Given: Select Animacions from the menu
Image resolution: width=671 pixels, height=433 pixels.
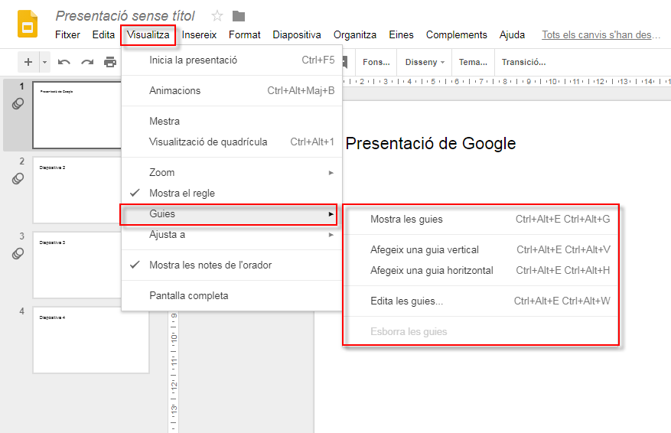Looking at the screenshot, I should pos(232,91).
